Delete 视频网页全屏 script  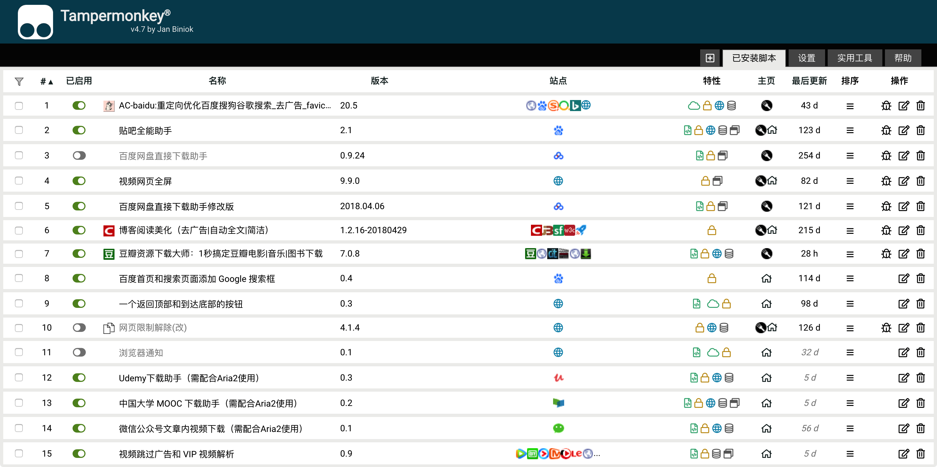tap(921, 181)
